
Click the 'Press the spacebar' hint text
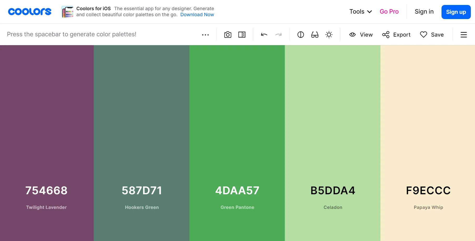click(72, 34)
